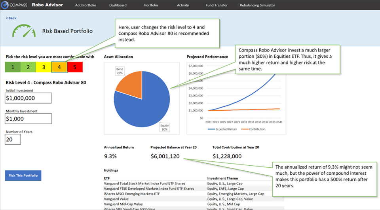Open the Rebalancing Simulator
The height and width of the screenshot is (210, 380).
point(257,5)
